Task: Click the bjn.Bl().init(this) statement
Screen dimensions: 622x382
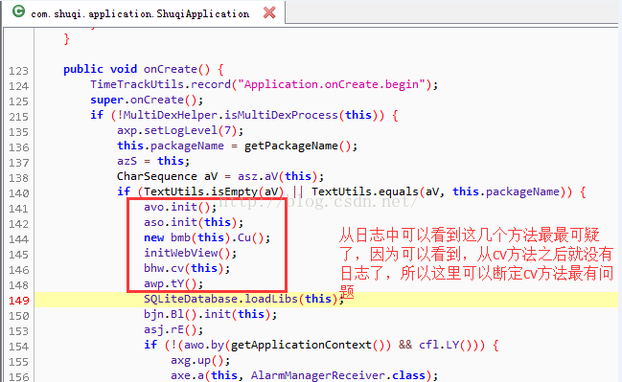Action: (x=210, y=314)
